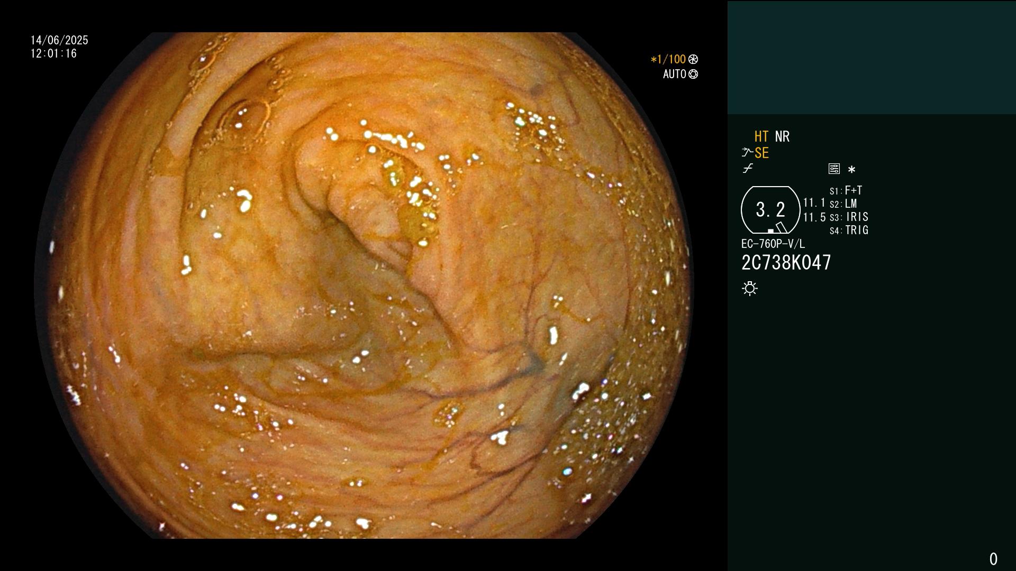Click the S1: F+T switch assignment

(x=846, y=190)
